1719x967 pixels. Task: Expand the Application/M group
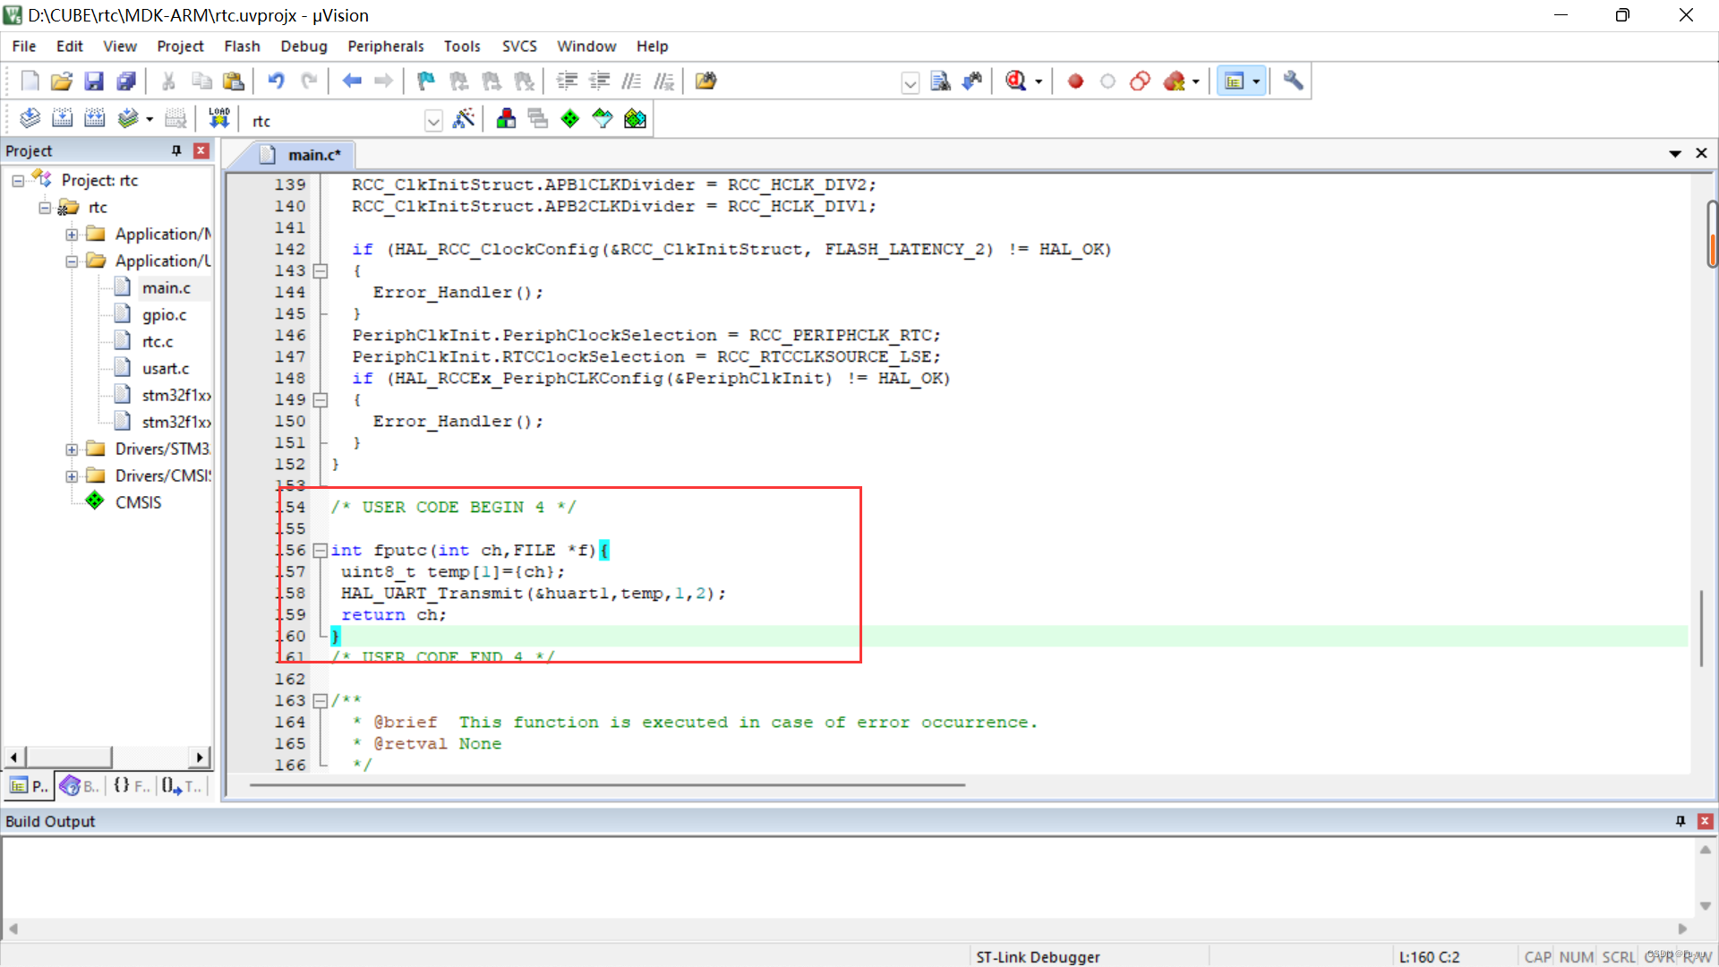[72, 235]
